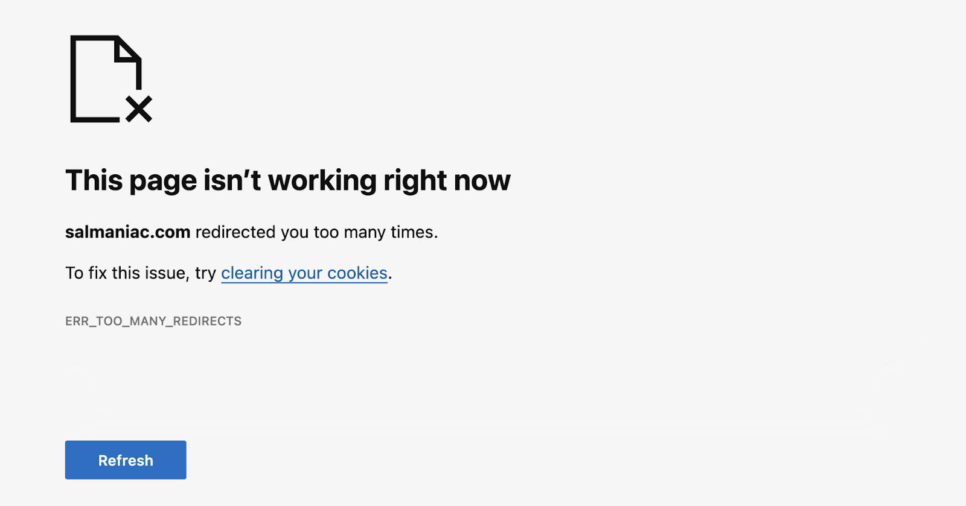Click the word "clearing" in the link
The image size is (966, 506).
(252, 273)
